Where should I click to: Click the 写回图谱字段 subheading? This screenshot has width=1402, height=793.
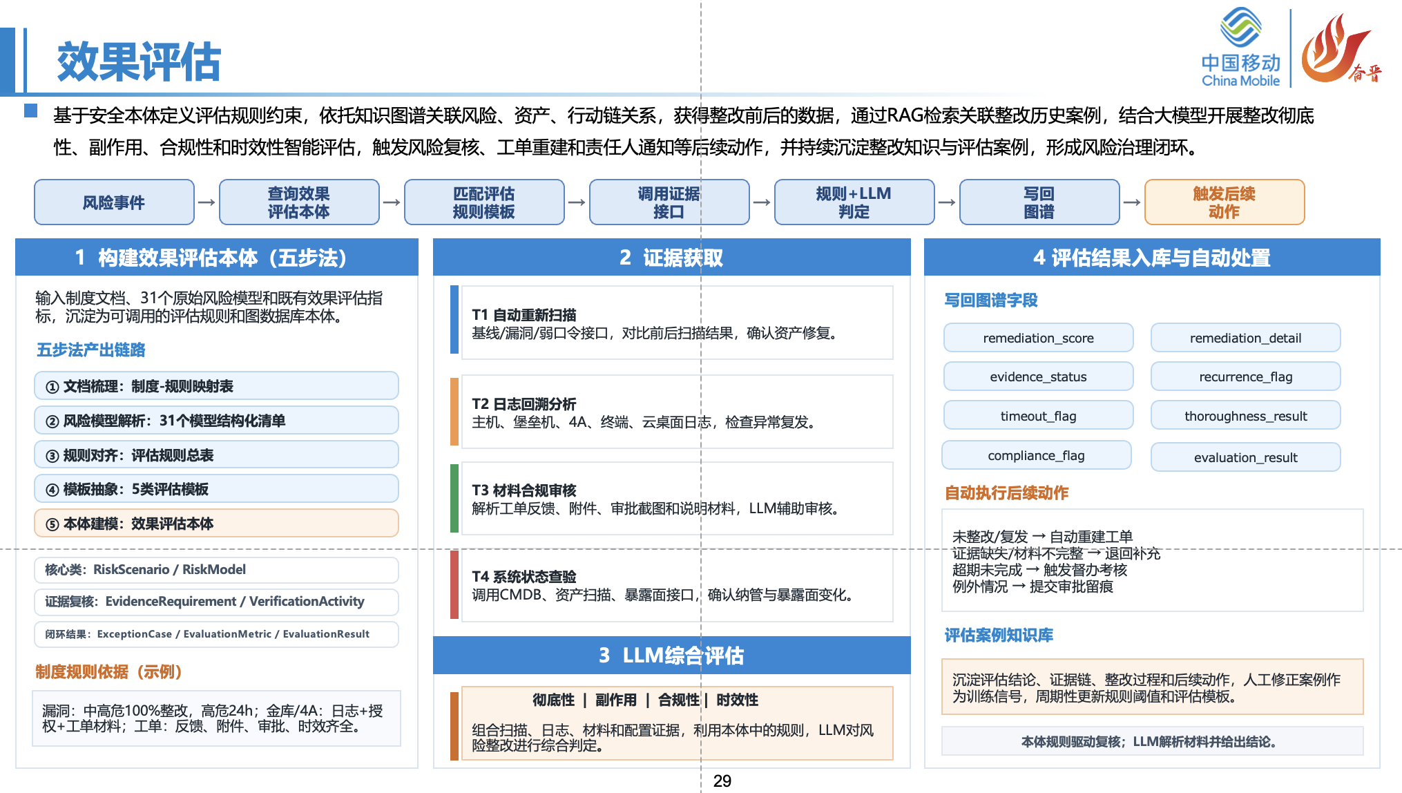tap(991, 300)
